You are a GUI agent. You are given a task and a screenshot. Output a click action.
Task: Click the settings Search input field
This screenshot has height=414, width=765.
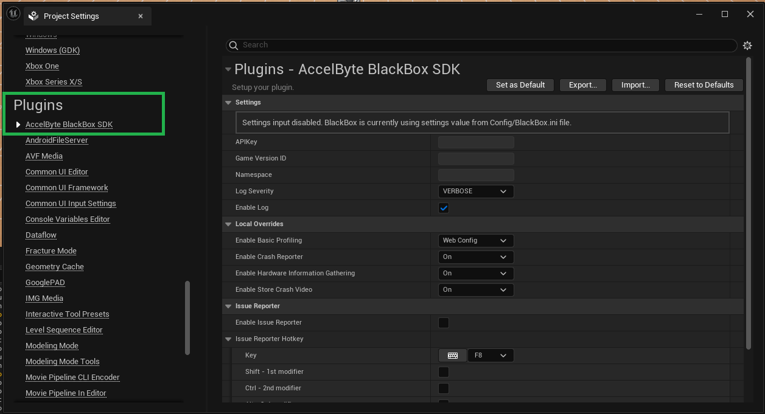point(481,45)
